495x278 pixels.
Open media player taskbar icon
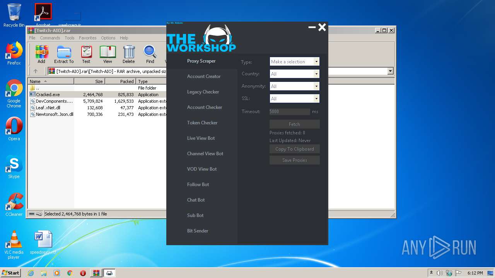click(x=57, y=273)
